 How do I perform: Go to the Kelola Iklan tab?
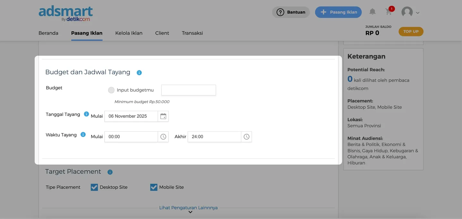[129, 33]
